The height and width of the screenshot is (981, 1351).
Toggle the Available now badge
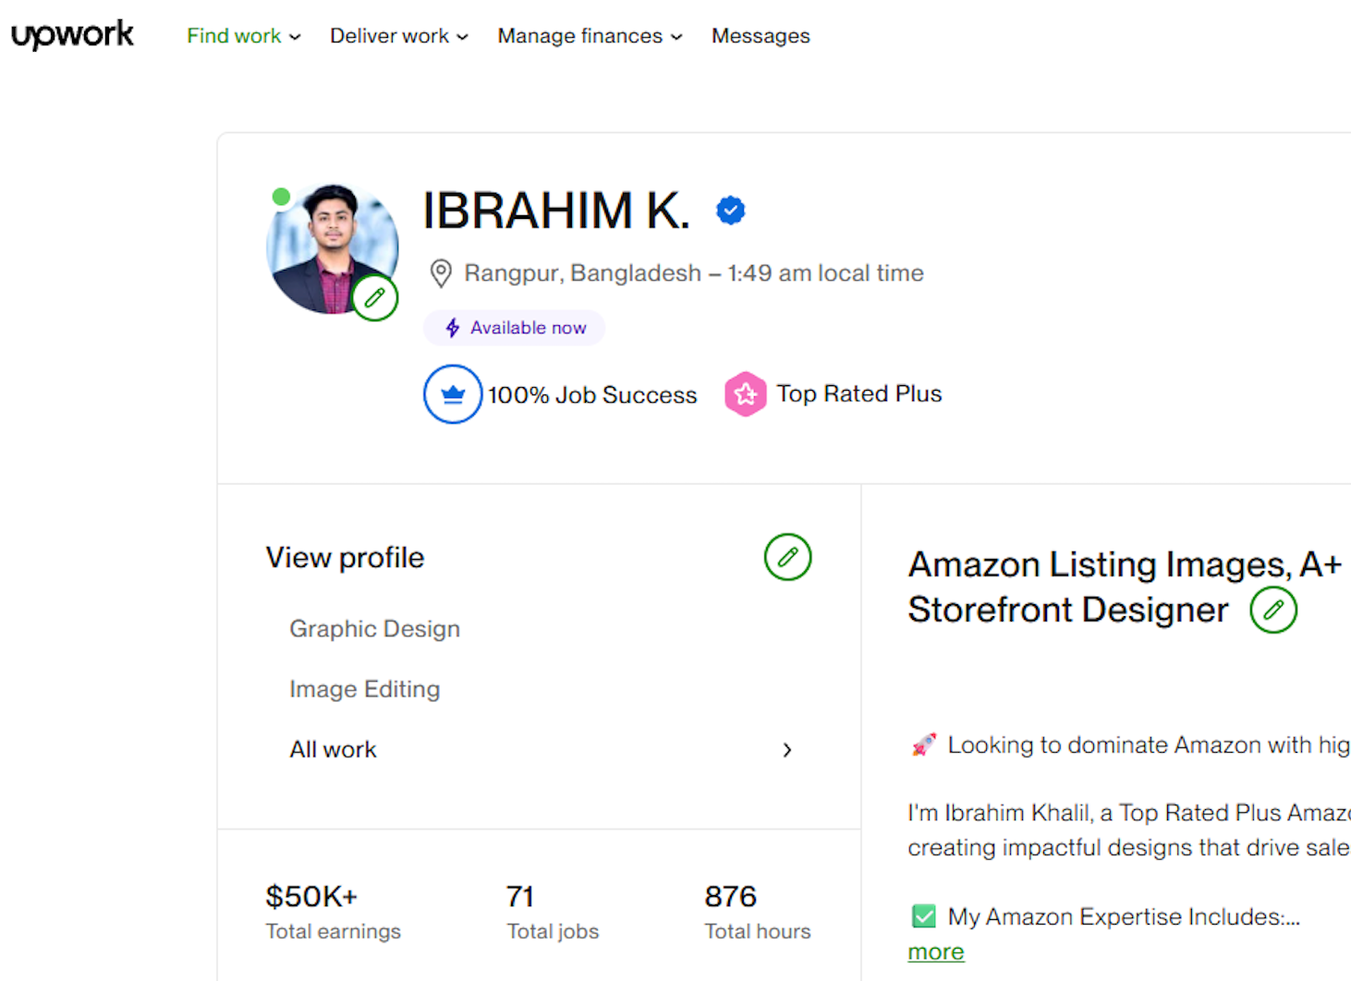515,328
